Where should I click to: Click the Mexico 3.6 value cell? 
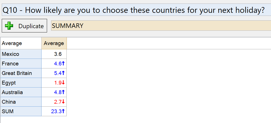54,54
